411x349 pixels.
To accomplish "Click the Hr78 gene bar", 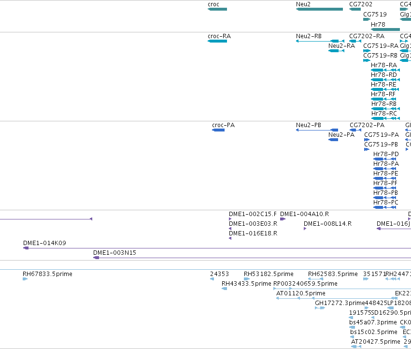I will (x=385, y=29).
